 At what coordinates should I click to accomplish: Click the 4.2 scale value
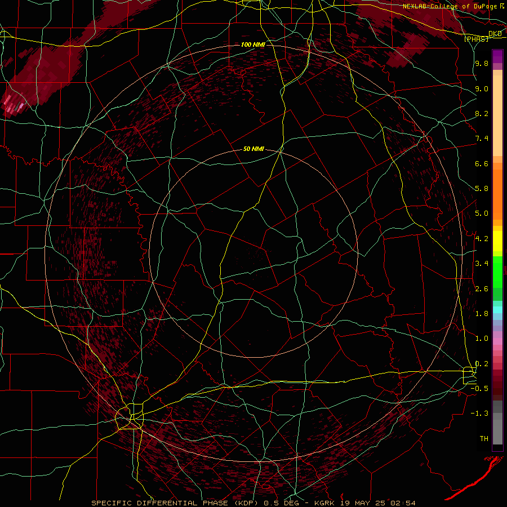(482, 239)
